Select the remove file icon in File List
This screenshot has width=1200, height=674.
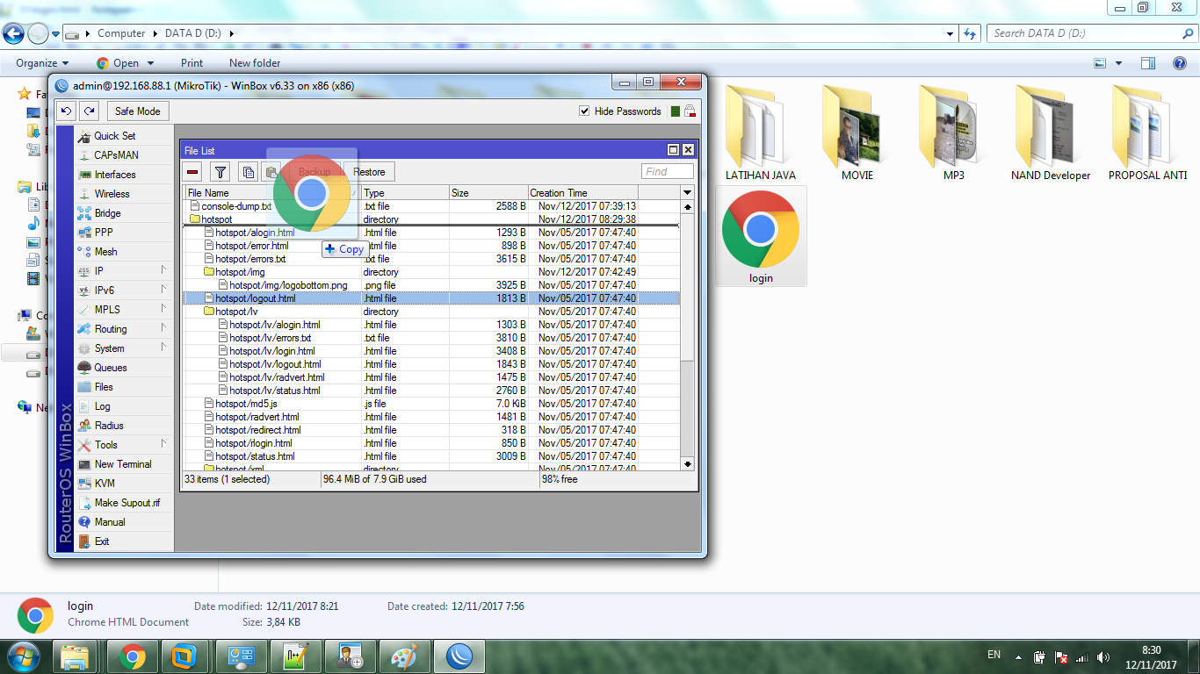point(192,171)
